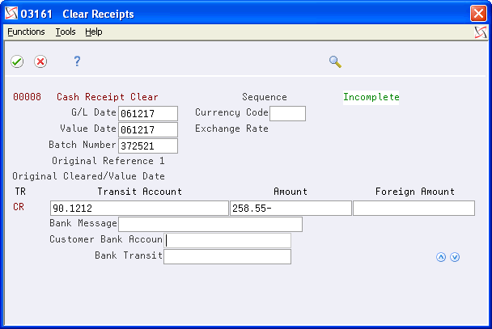Image resolution: width=492 pixels, height=329 pixels.
Task: Click the red X cancel icon
Action: click(x=40, y=61)
